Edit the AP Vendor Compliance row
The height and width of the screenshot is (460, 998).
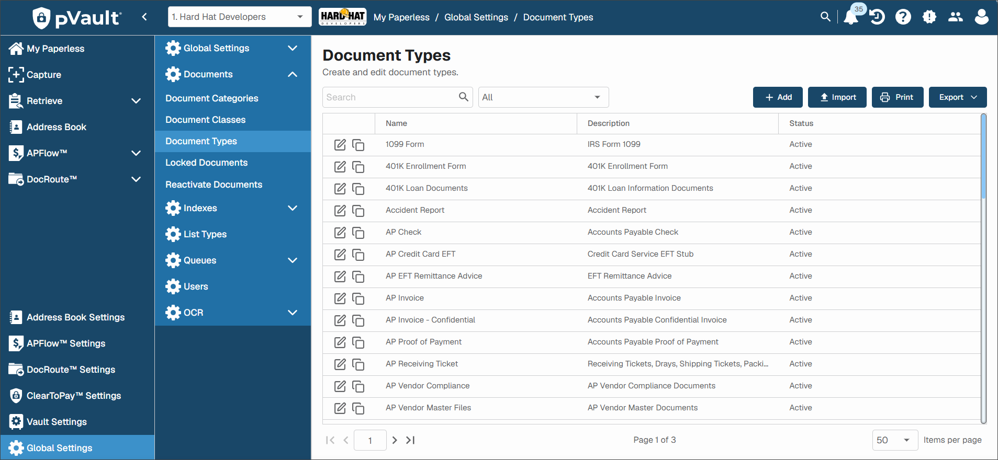point(340,386)
